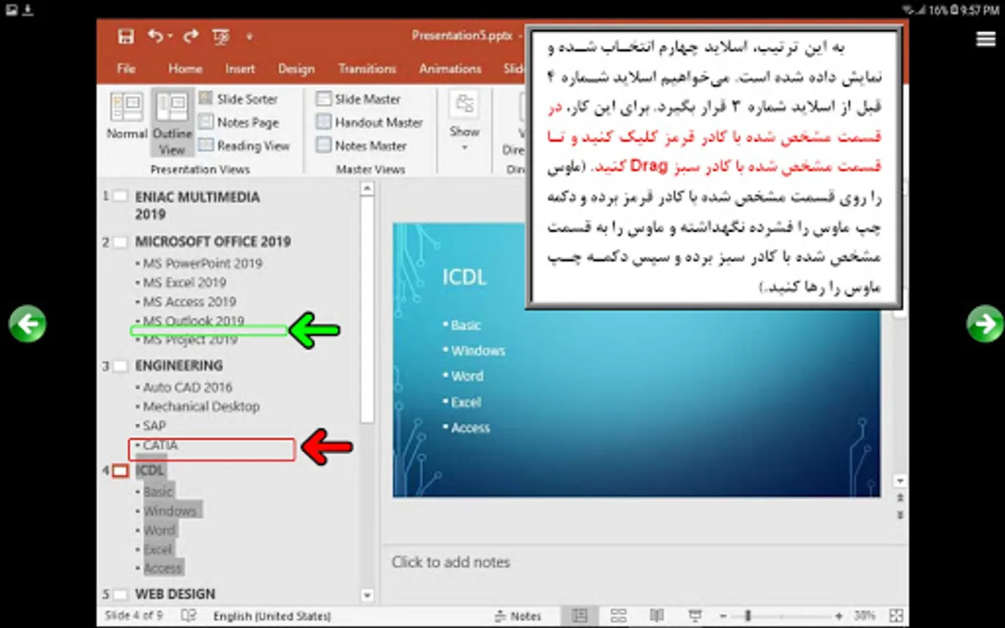
Task: Switch to the Design ribbon tab
Action: click(x=297, y=68)
